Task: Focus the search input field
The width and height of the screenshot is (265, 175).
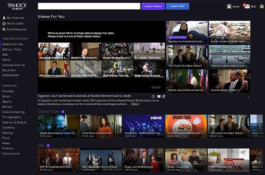Action: point(89,6)
